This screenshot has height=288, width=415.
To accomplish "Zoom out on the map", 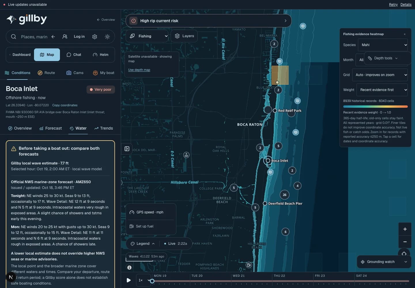I will pyautogui.click(x=405, y=242).
